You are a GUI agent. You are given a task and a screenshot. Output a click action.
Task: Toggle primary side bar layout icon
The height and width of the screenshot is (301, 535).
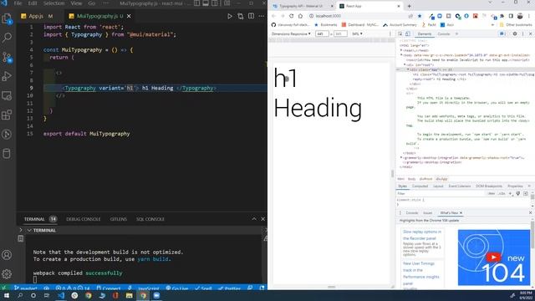click(x=197, y=3)
